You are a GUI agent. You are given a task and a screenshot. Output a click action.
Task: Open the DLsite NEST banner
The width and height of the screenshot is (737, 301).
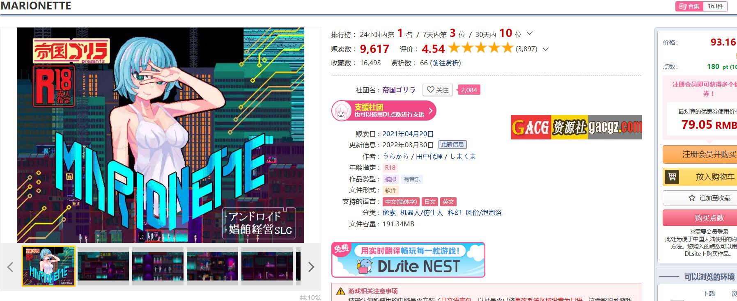pos(408,260)
